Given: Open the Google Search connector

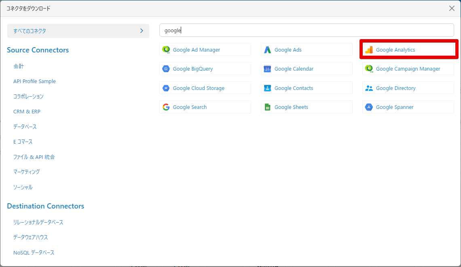Looking at the screenshot, I should [205, 107].
